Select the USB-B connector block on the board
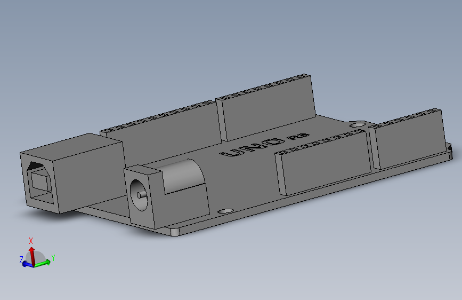The width and height of the screenshot is (462, 300). (x=73, y=173)
